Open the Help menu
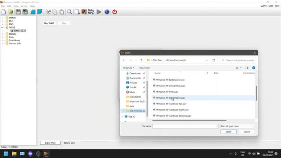The height and width of the screenshot is (158, 281). click(x=32, y=6)
